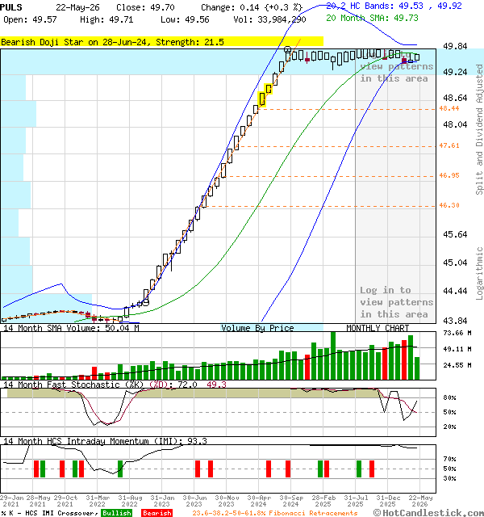
Task: Select the 24.55 M volume axis label
Action: pos(457,365)
